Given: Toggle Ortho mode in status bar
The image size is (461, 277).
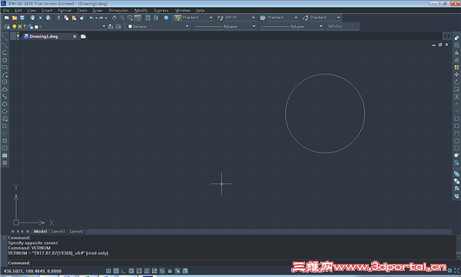Looking at the screenshot, I should [x=124, y=271].
